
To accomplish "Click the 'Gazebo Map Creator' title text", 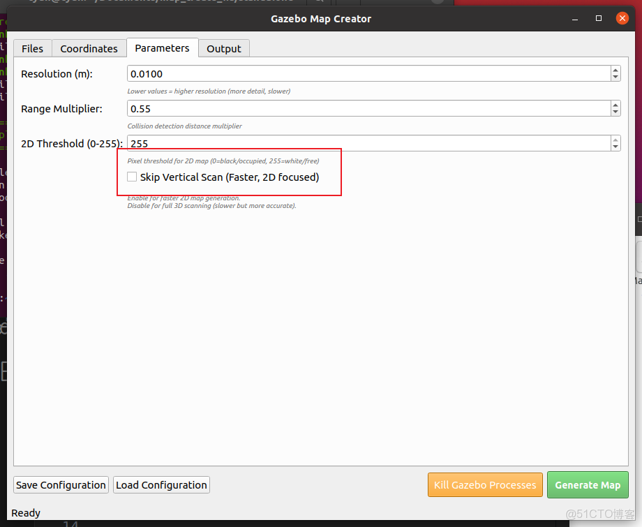I will click(321, 19).
